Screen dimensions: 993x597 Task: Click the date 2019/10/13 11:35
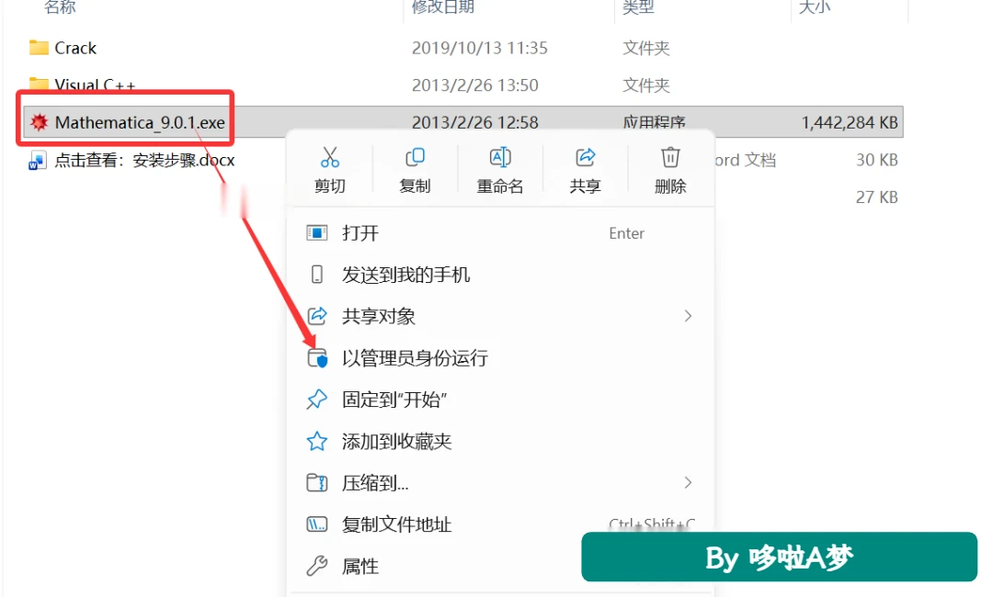click(x=479, y=48)
